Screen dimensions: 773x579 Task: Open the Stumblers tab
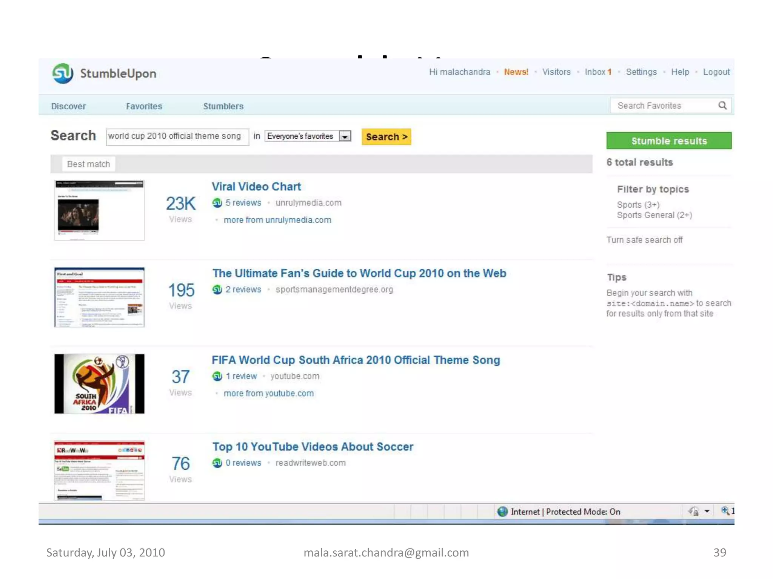coord(223,106)
